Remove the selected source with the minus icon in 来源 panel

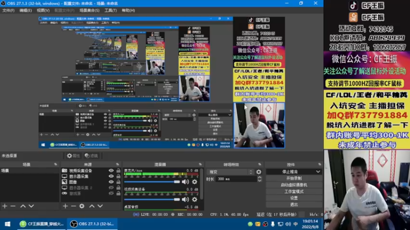coord(73,206)
